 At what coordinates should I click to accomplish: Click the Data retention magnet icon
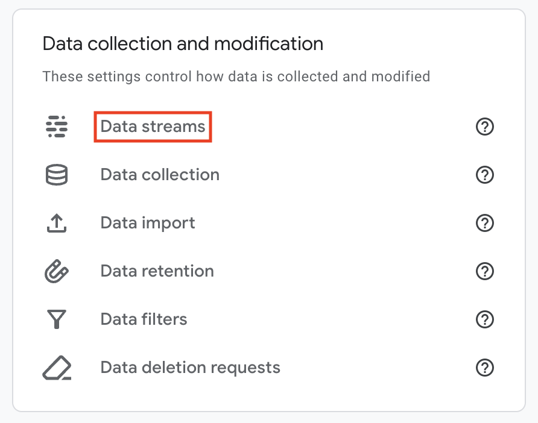(x=56, y=271)
